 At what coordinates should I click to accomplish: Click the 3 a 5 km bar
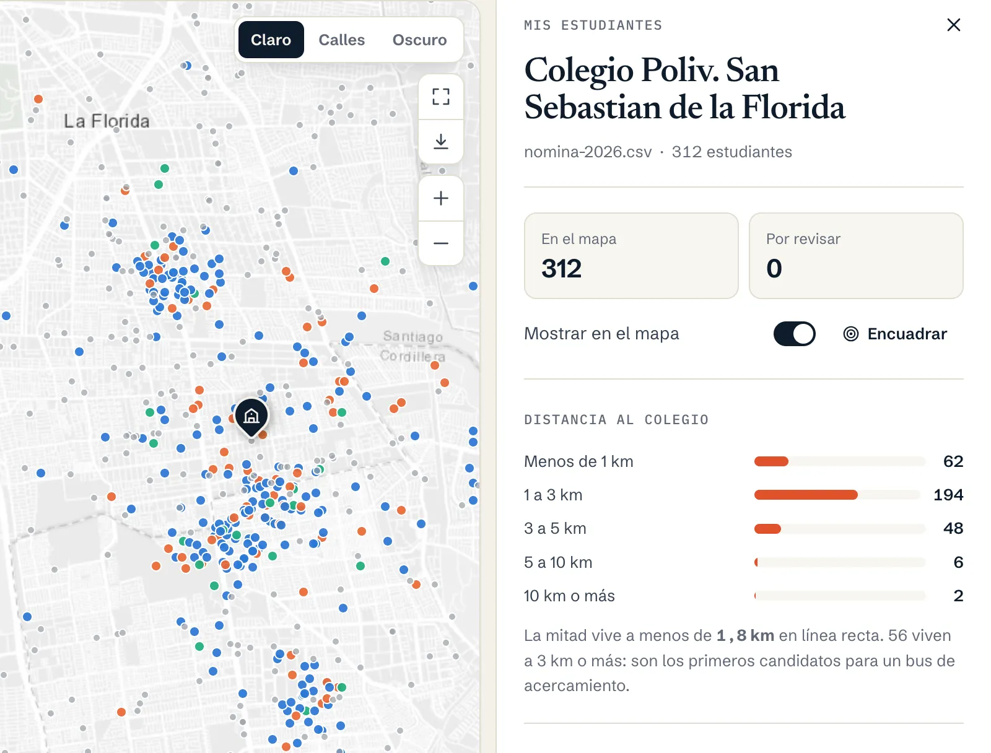point(839,529)
